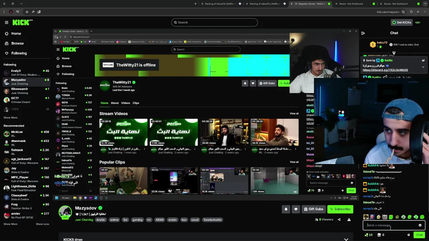
Task: Click the 8 Viewers count
Action: coord(324,220)
